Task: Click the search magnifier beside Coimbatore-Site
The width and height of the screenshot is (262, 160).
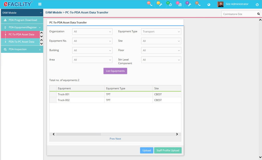Action: 258,14
